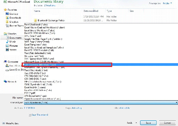Sort by the Name column header
Screen dimensions: 178x126
click(37, 11)
